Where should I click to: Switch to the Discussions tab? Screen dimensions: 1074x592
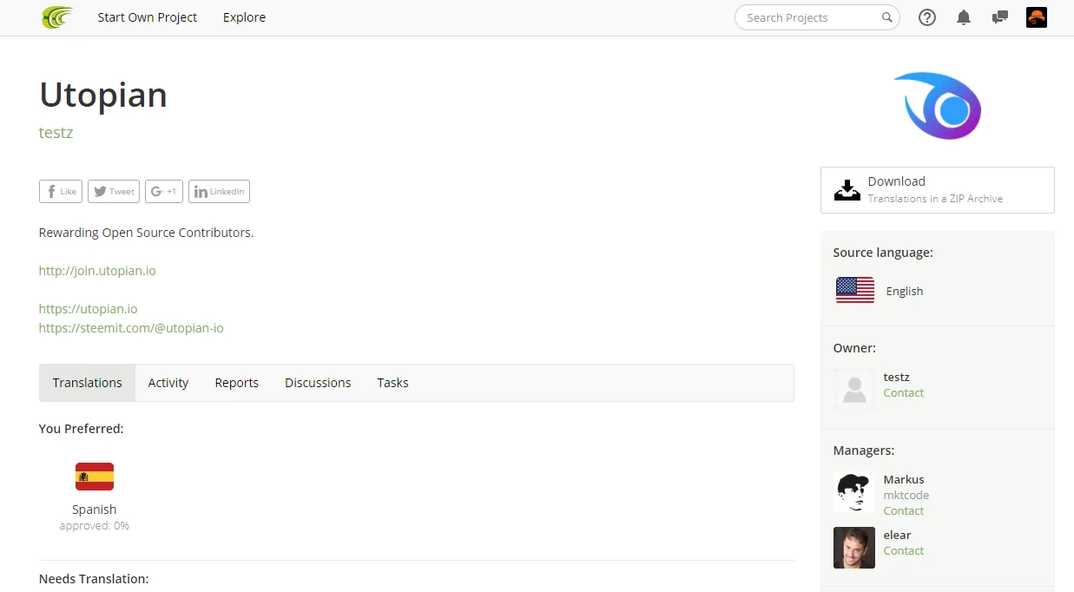pyautogui.click(x=318, y=383)
